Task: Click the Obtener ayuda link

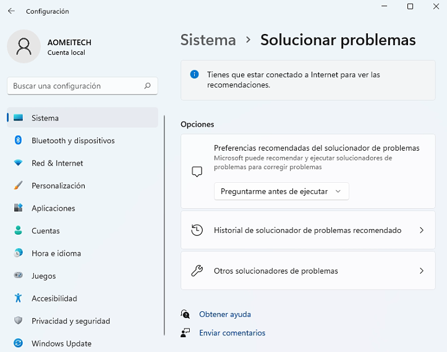Action: point(225,314)
